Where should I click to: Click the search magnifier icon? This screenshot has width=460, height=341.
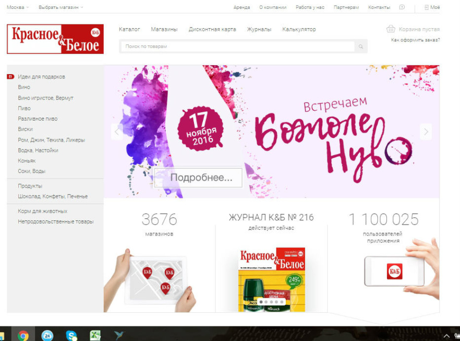coord(360,46)
